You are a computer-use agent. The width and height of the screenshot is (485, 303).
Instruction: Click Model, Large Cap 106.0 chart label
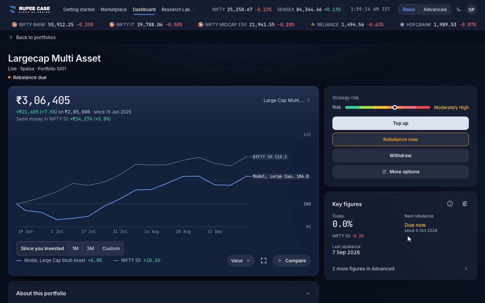coord(281,176)
